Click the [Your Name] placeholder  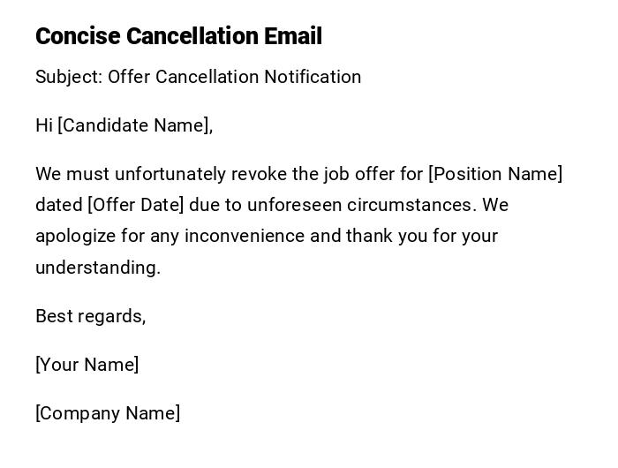(87, 365)
